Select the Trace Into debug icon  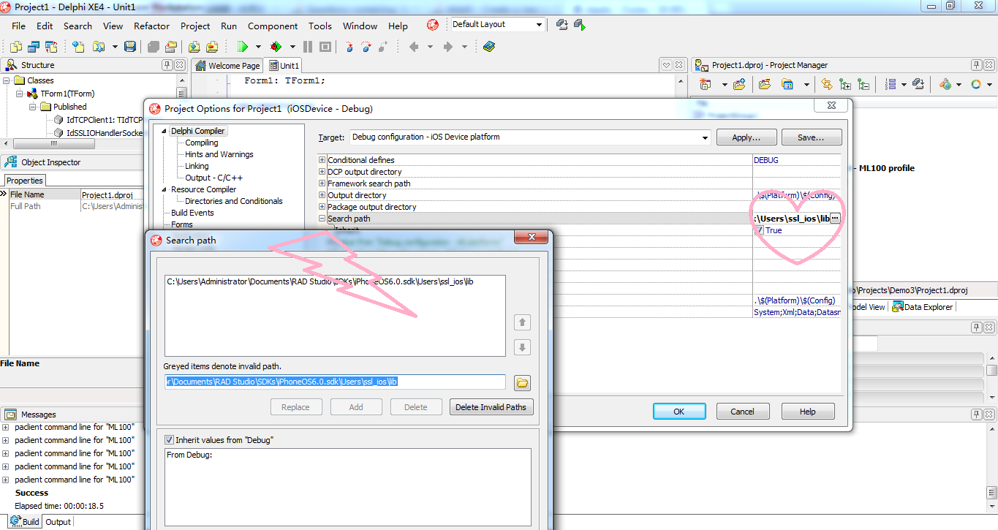[x=349, y=46]
